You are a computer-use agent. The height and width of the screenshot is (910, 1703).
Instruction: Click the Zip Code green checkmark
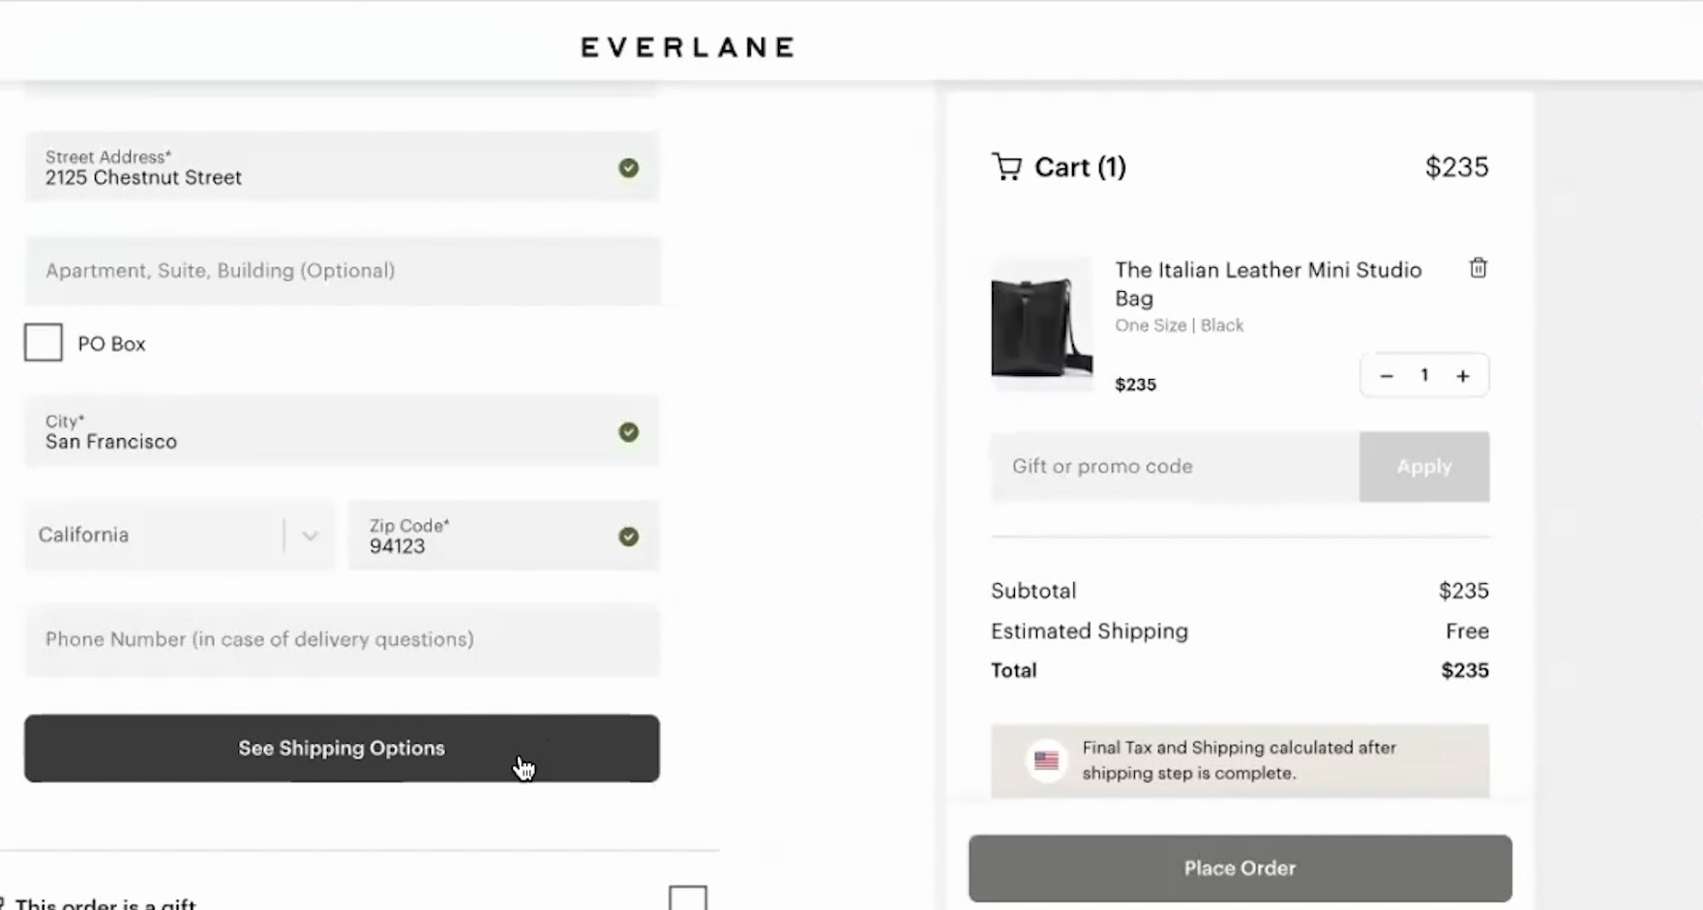629,537
